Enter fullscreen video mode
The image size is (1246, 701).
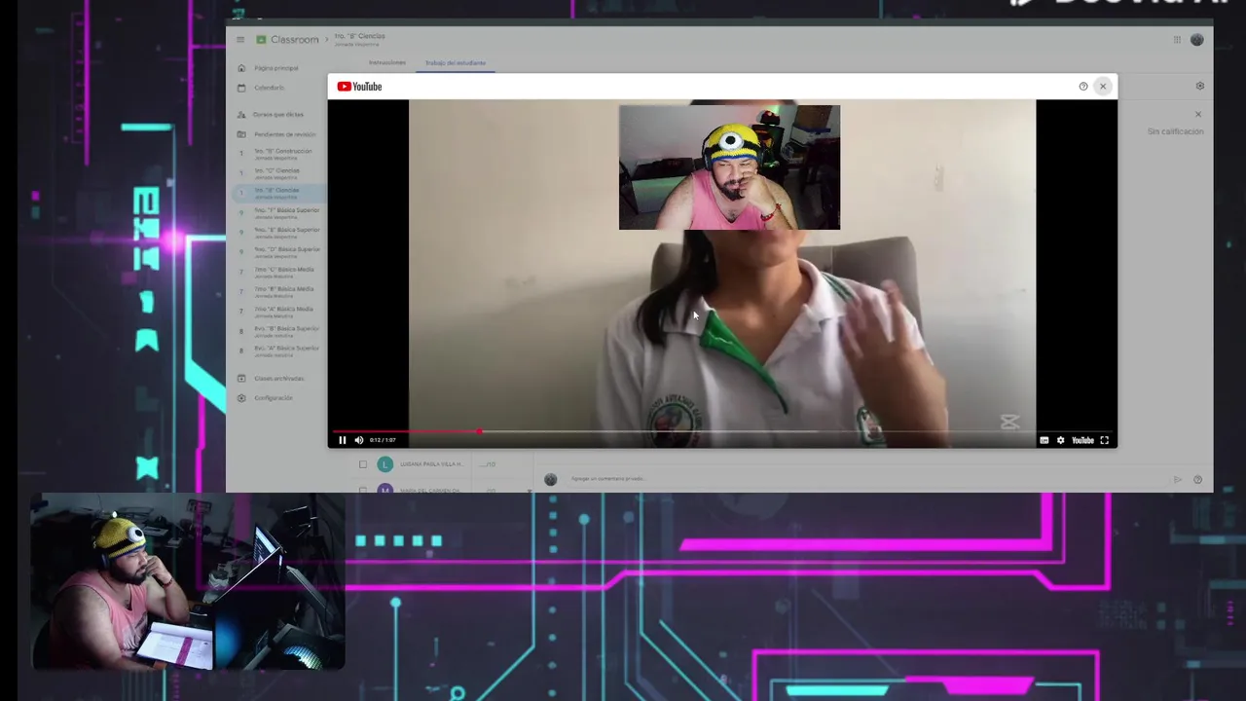(1104, 440)
